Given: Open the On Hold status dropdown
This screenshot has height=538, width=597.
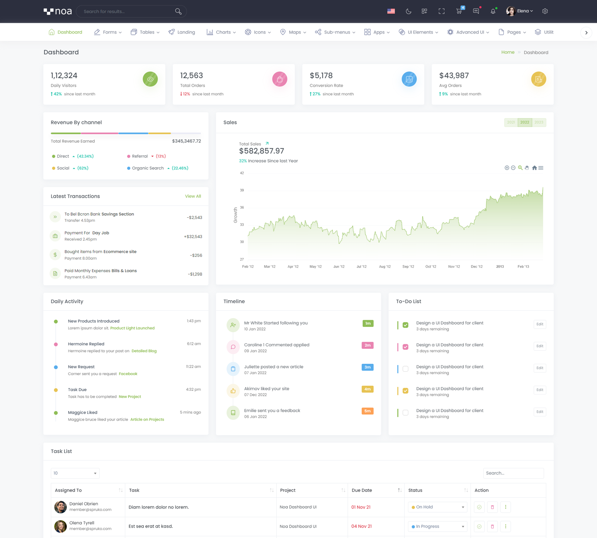Looking at the screenshot, I should 438,507.
